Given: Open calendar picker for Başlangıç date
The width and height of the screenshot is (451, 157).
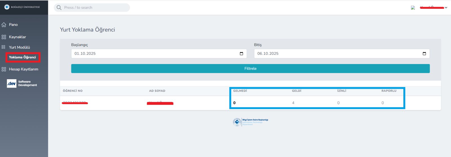Looking at the screenshot, I should tap(241, 54).
